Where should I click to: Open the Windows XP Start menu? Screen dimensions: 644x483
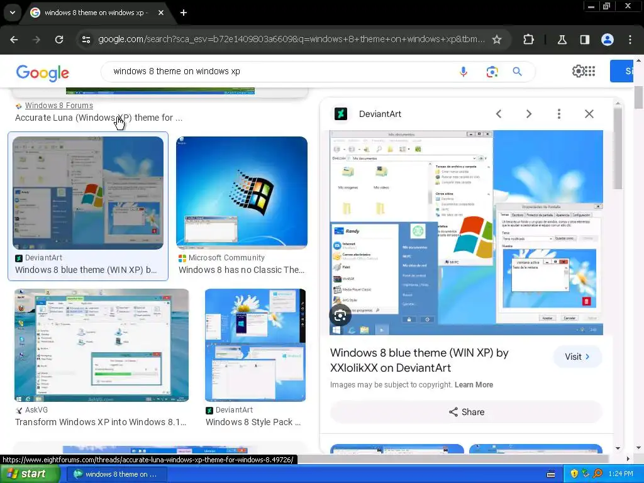(30, 474)
